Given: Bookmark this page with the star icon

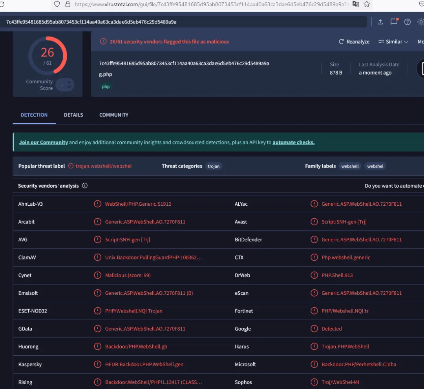Looking at the screenshot, I should pos(366,4).
